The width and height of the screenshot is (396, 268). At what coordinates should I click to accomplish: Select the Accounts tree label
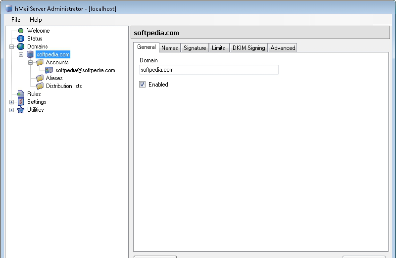pyautogui.click(x=57, y=62)
